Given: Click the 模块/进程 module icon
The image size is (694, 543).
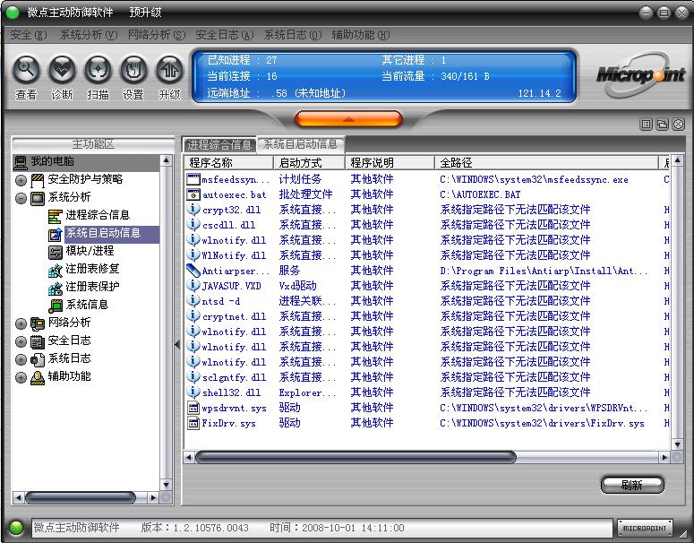Looking at the screenshot, I should 55,252.
